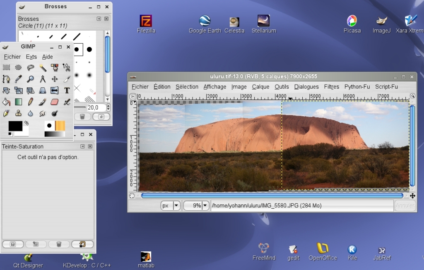Select the Perspective tool
This screenshot has width=424, height=270.
pyautogui.click(x=43, y=90)
